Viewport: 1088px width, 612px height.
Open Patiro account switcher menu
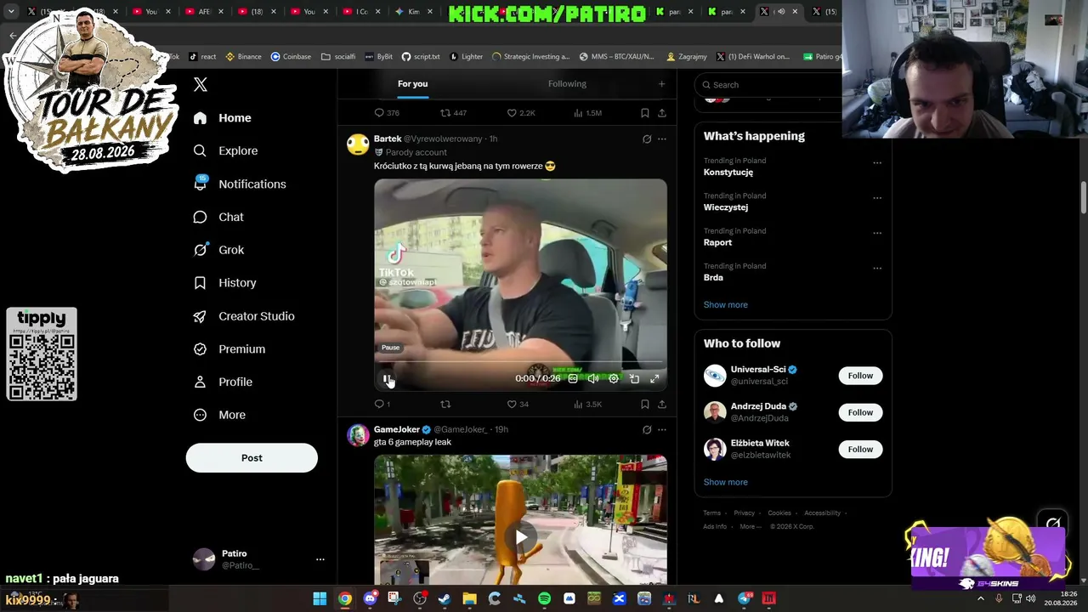point(258,558)
